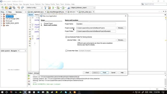
Task: Switch to the test.java editor tab
Action: (x=72, y=12)
